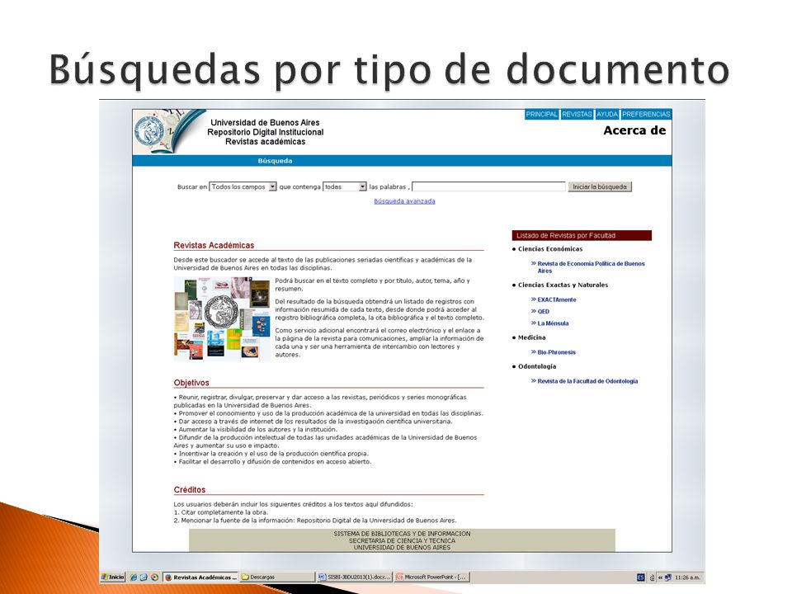The width and height of the screenshot is (792, 594).
Task: Click the journal covers collage image
Action: coord(222,318)
